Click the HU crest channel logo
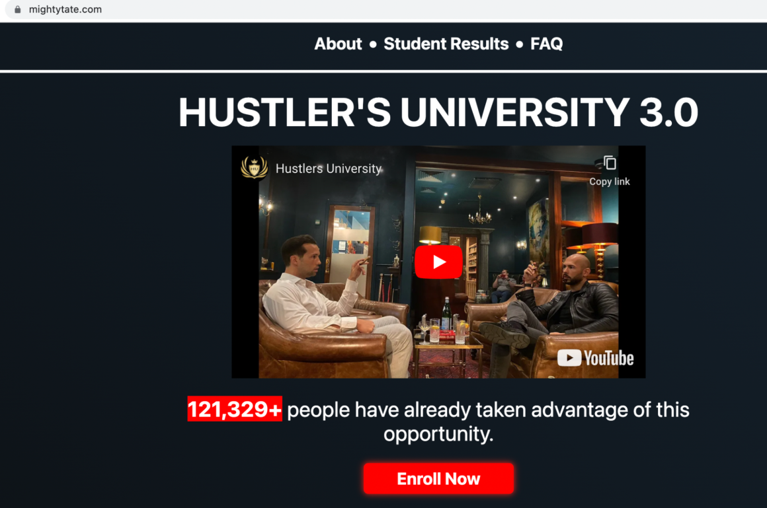 (x=254, y=168)
